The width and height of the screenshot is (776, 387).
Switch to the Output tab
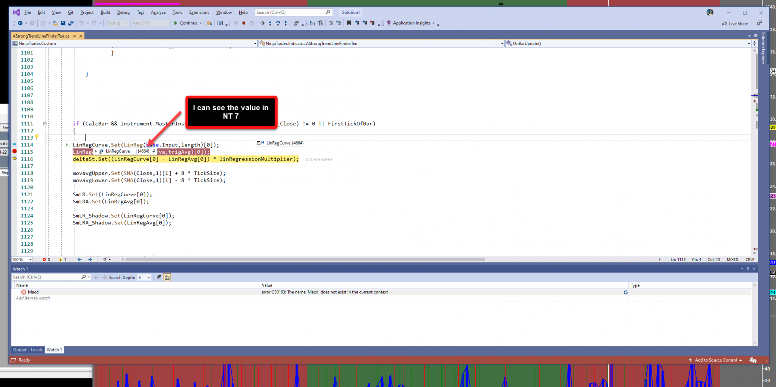pyautogui.click(x=20, y=350)
